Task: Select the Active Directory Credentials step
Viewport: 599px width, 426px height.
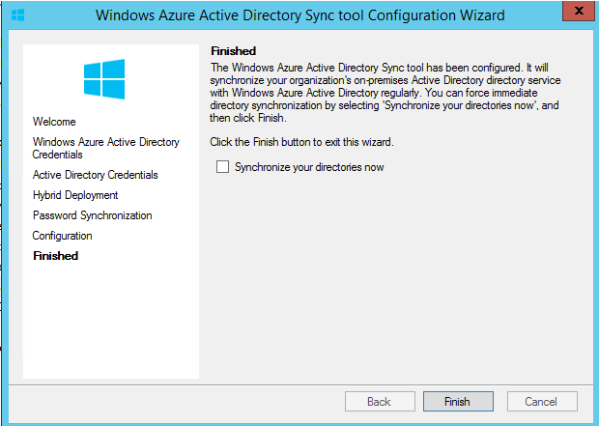Action: click(95, 175)
